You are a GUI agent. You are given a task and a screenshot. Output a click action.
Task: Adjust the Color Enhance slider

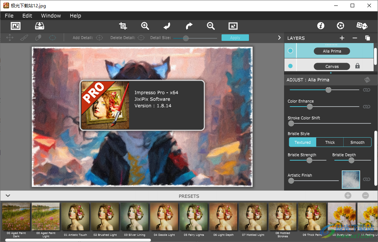[x=310, y=107]
